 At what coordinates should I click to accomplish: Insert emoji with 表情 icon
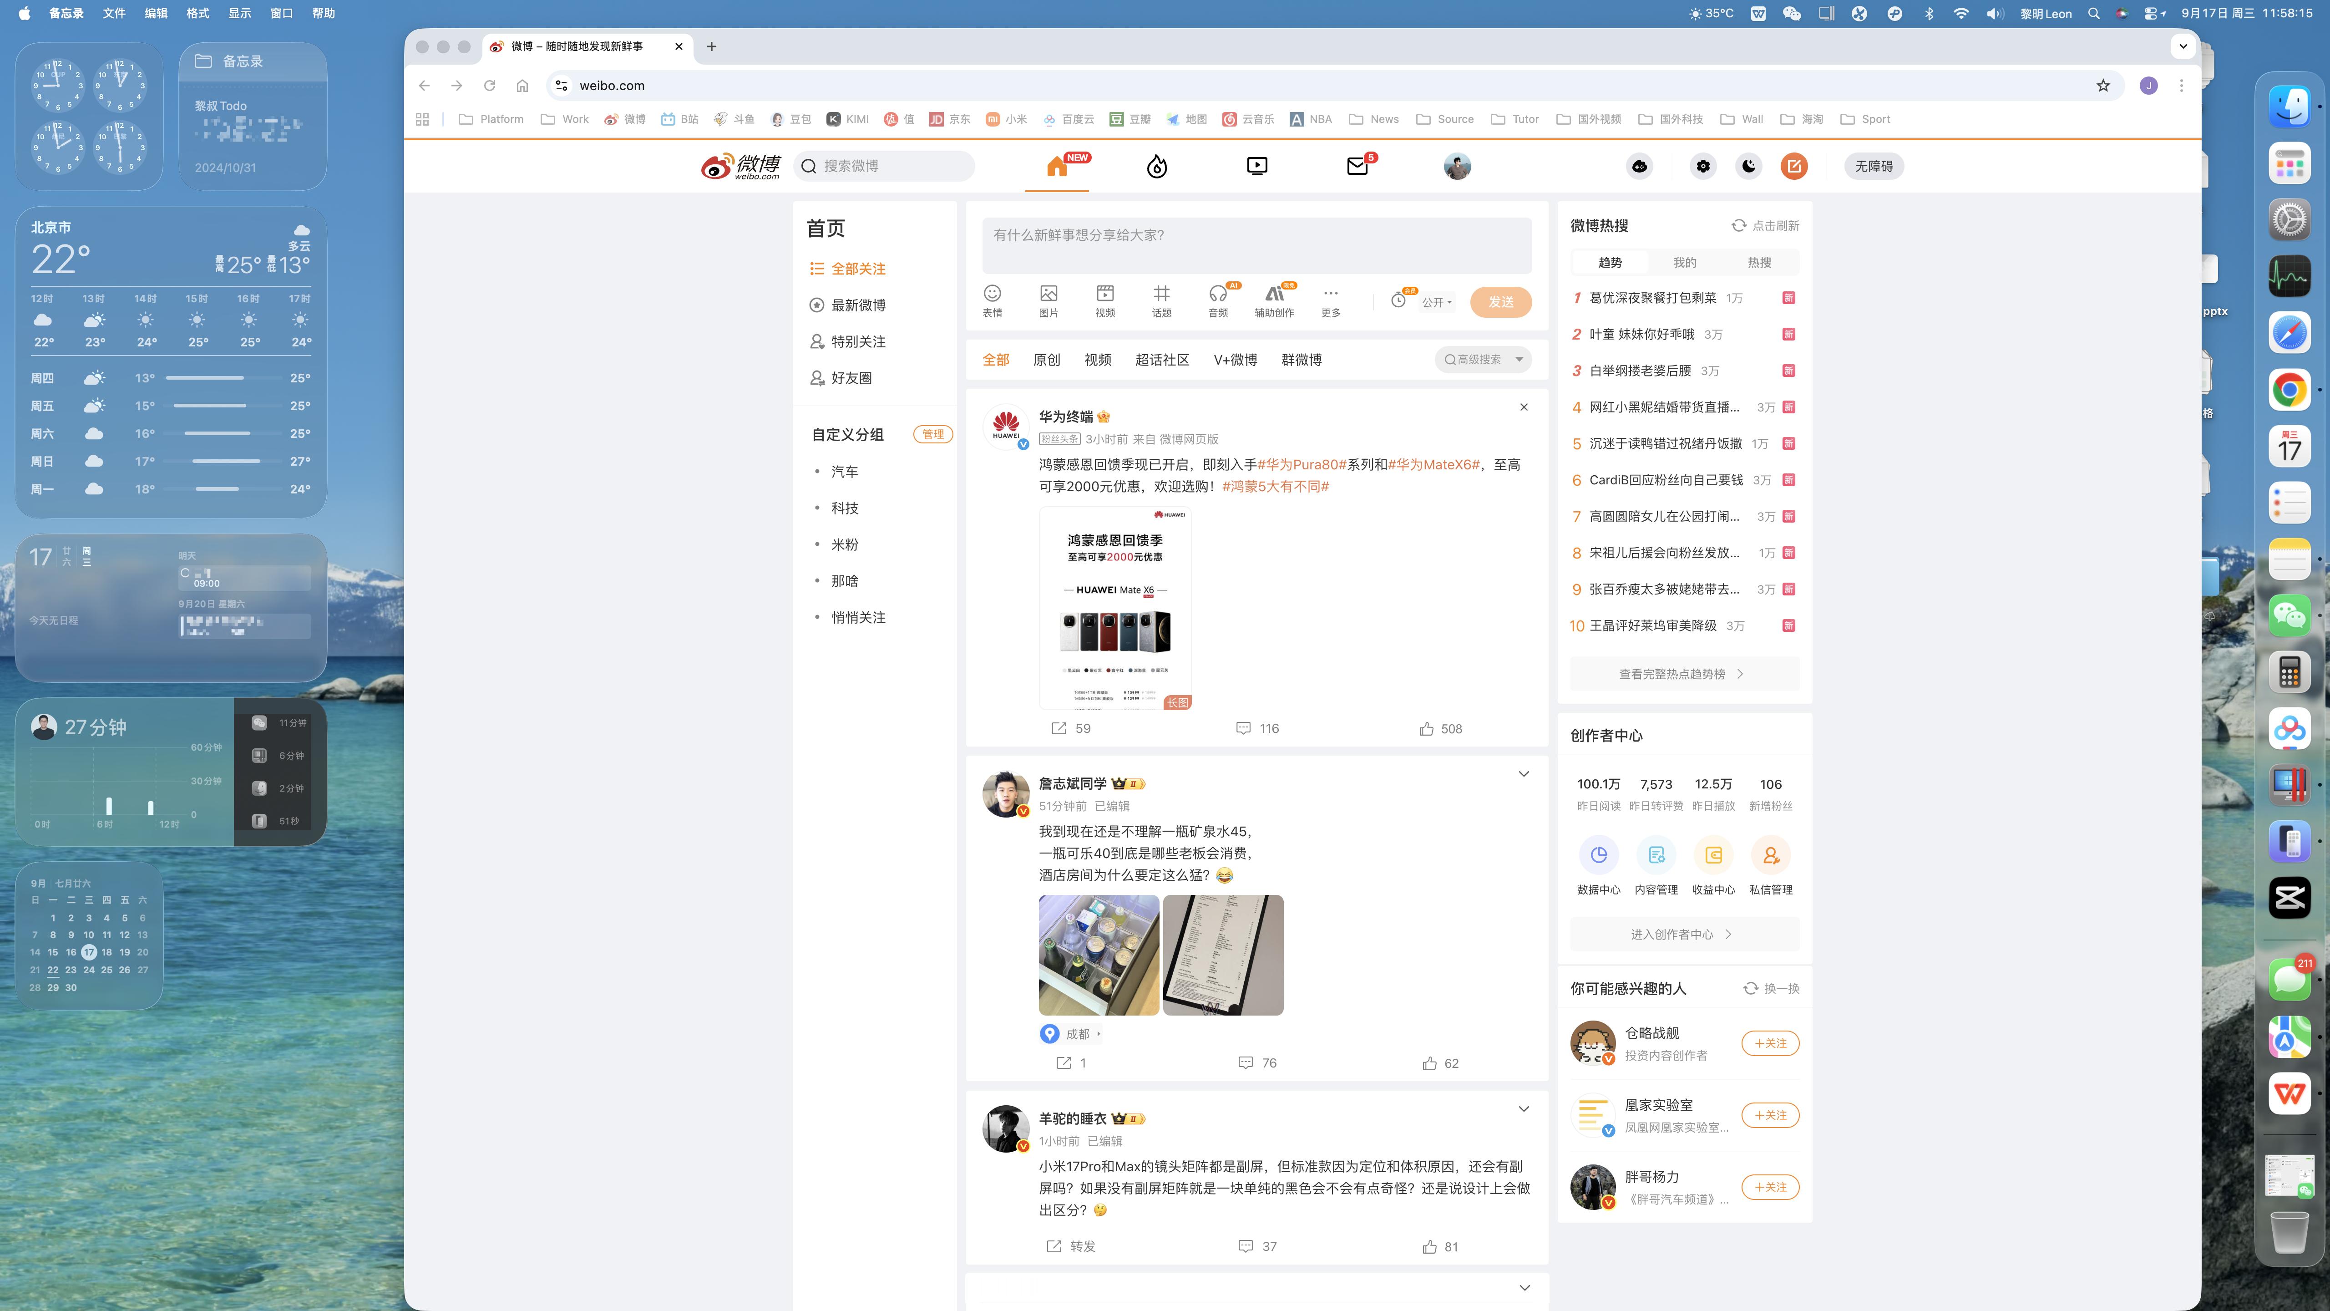[x=992, y=301]
